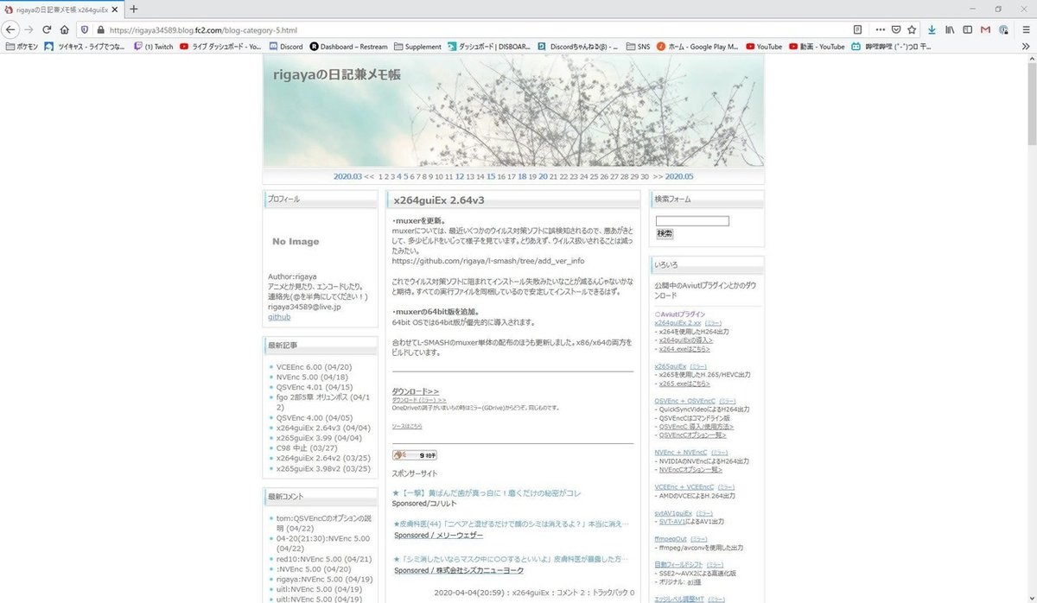Go to next month 2020.05
This screenshot has height=603, width=1037.
click(679, 176)
